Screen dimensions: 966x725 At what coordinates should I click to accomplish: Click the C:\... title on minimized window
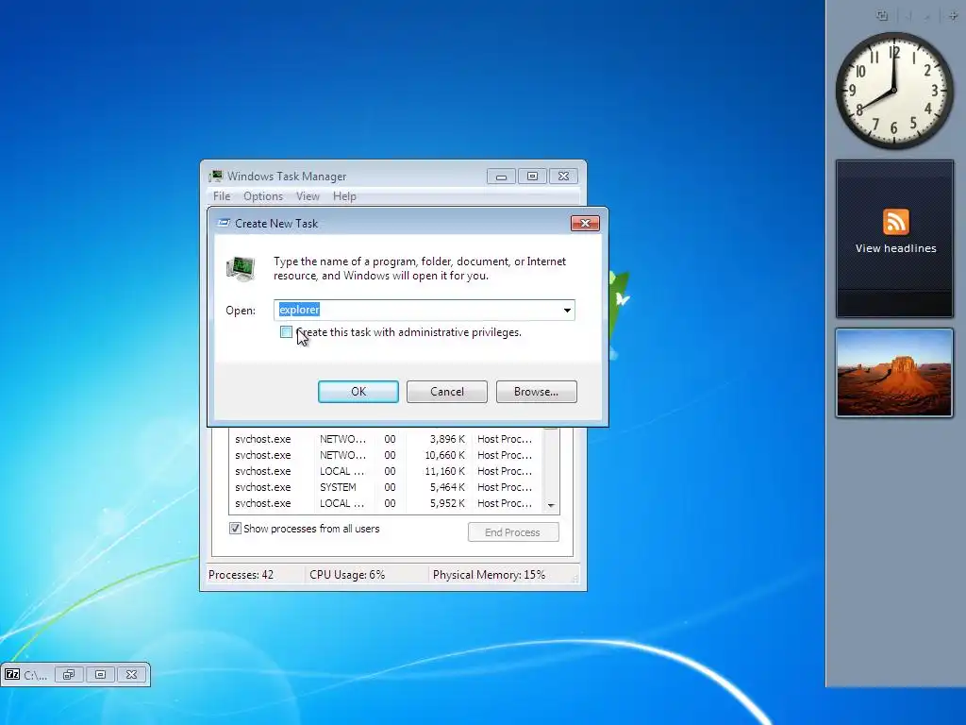(35, 675)
